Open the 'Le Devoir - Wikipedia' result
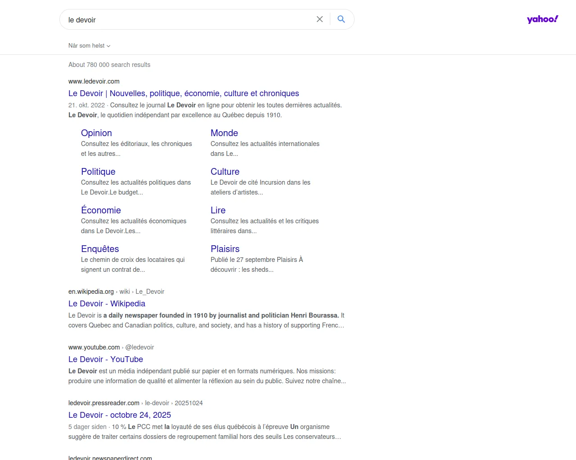576x460 pixels. click(x=107, y=304)
